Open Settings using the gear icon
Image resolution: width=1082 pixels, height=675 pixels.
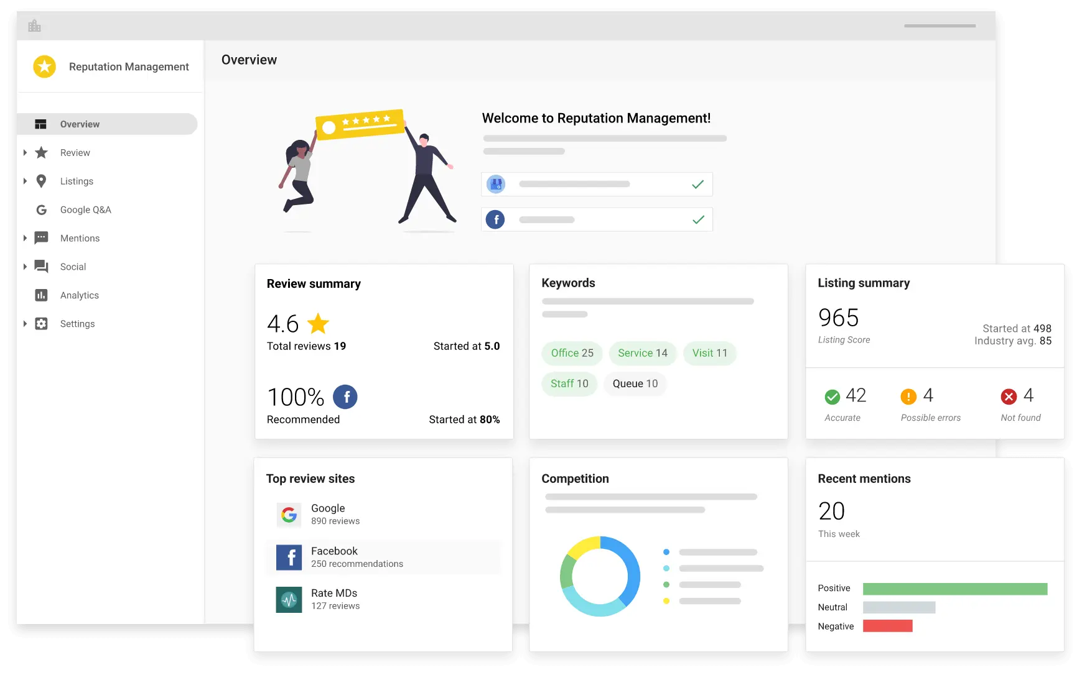tap(40, 324)
